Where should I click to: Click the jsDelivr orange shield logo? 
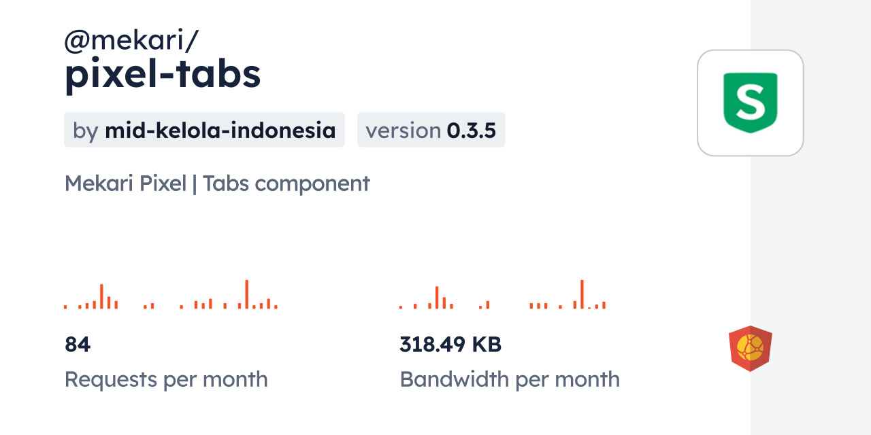(750, 349)
